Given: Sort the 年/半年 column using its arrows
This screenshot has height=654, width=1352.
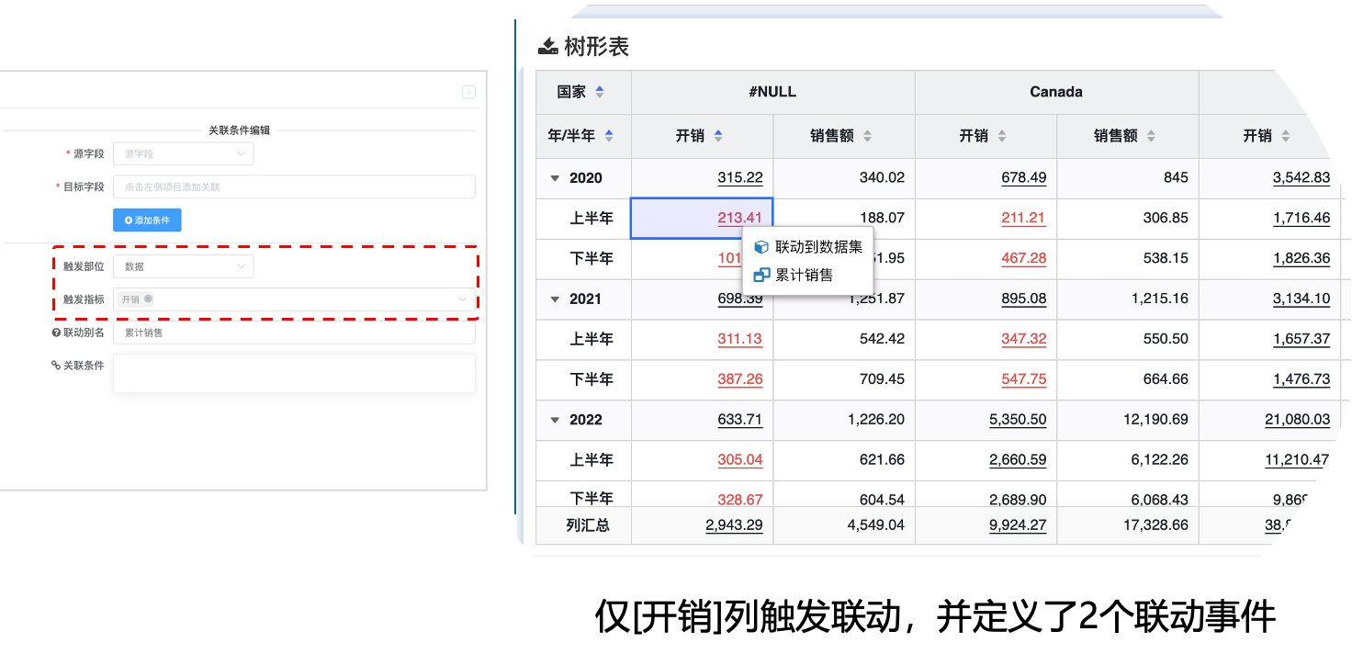Looking at the screenshot, I should [x=609, y=136].
